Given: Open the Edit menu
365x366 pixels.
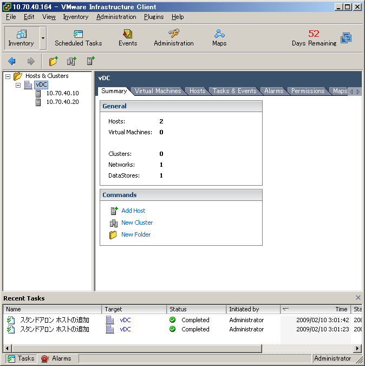Looking at the screenshot, I should tap(29, 17).
